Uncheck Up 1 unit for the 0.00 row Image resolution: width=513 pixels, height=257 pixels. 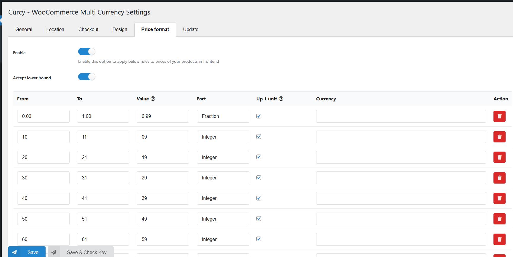tap(259, 116)
